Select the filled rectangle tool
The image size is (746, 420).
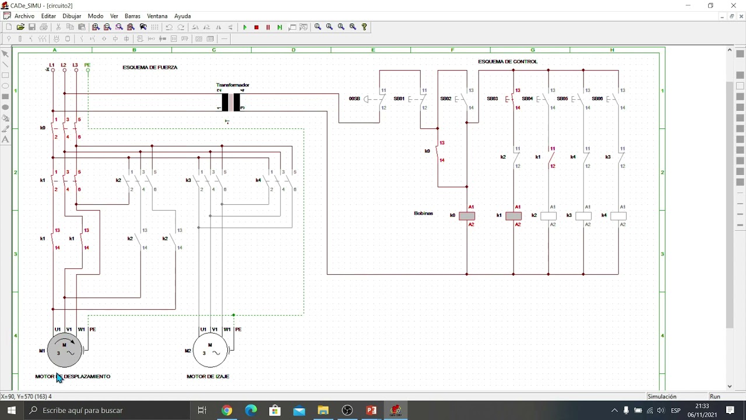coord(5,96)
